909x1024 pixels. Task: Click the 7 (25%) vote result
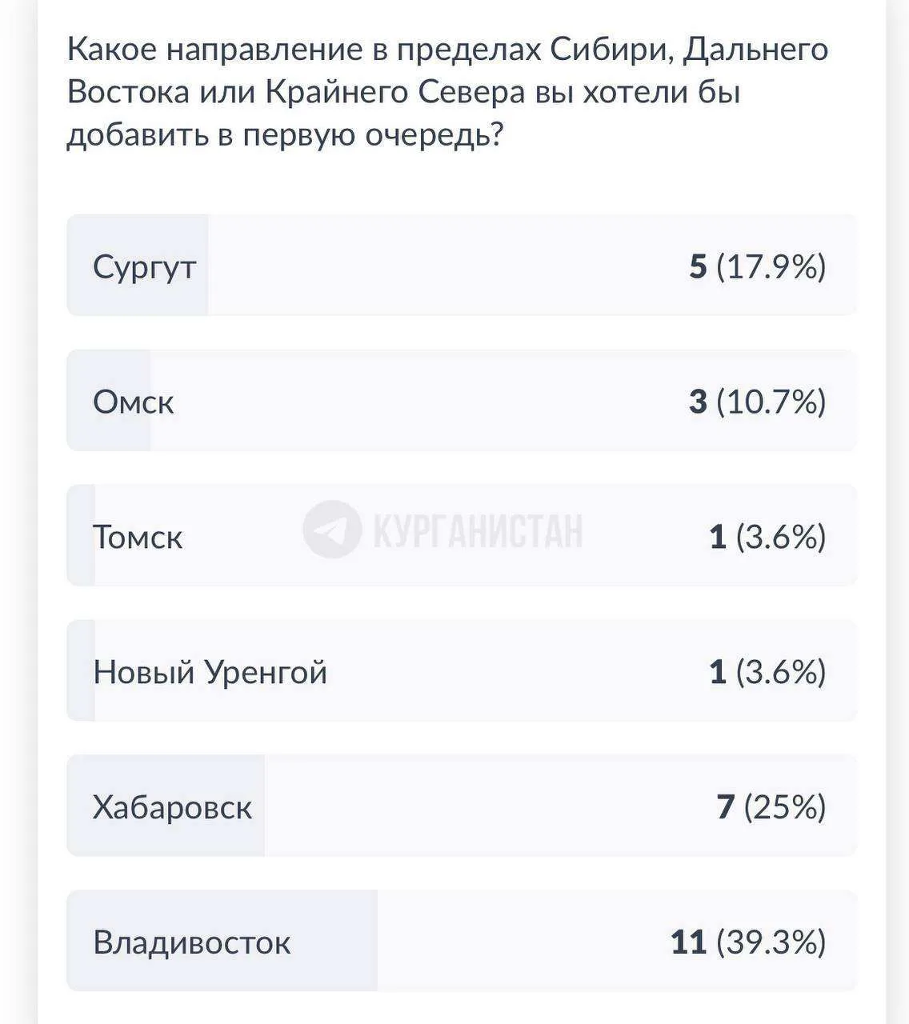[x=771, y=807]
